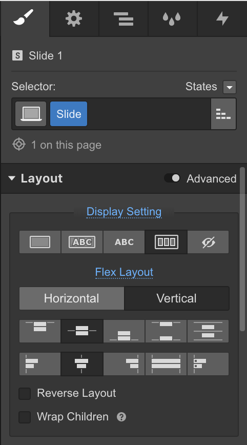
Task: Open the Interactions lightning tab
Action: (x=222, y=19)
